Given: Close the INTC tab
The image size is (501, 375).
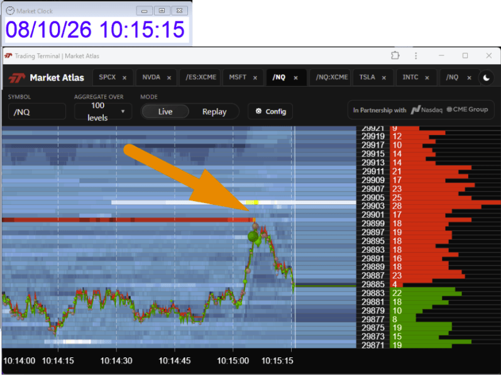Looking at the screenshot, I should tap(427, 77).
